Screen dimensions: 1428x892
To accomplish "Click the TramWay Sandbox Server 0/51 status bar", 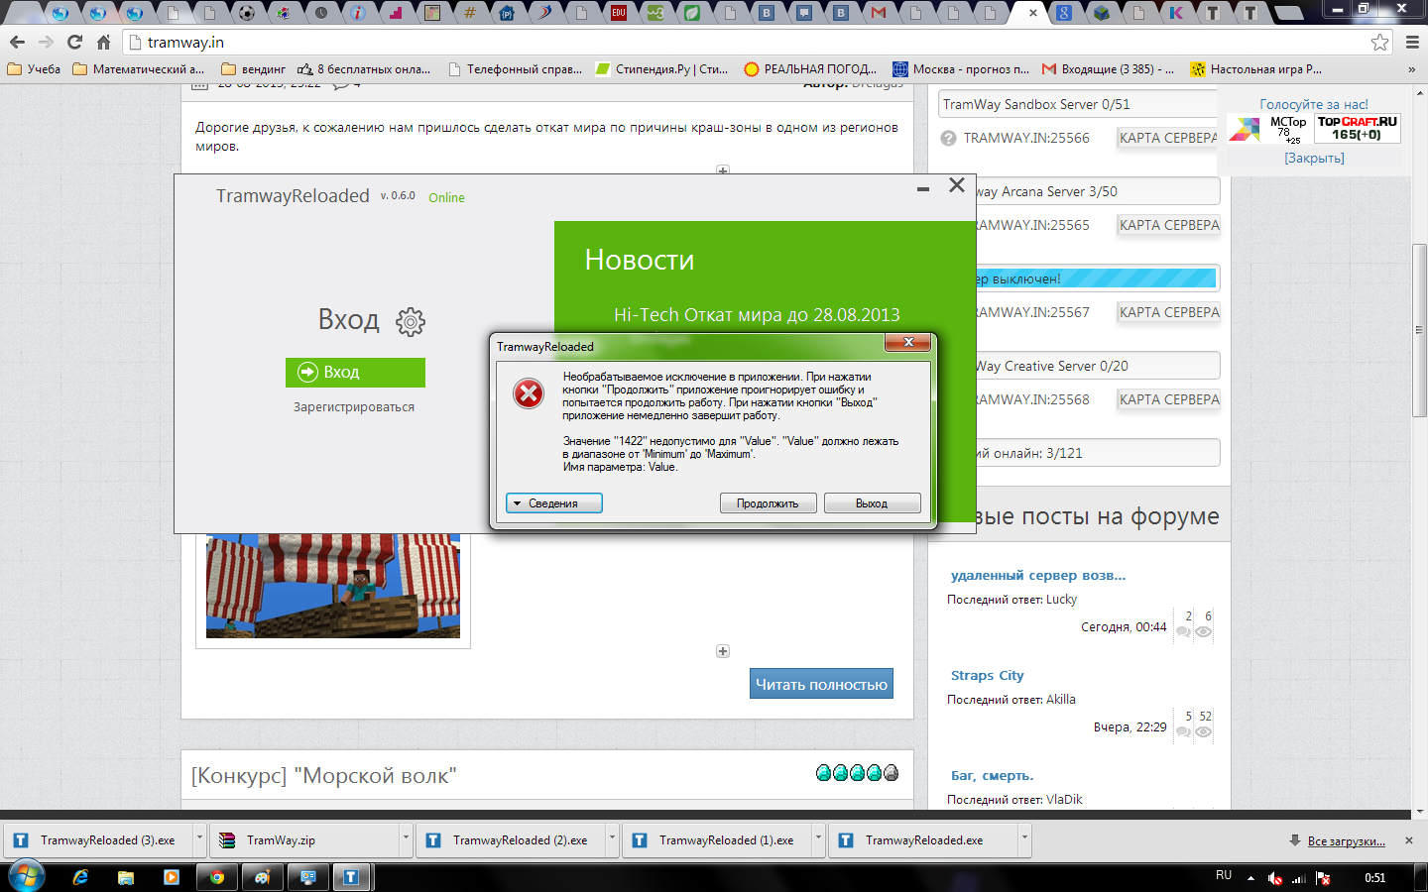I will [1078, 104].
